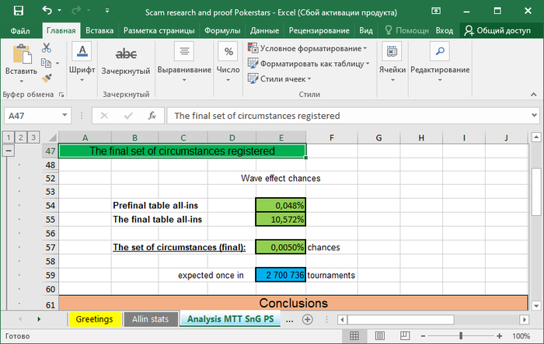This screenshot has width=544, height=344.
Task: Open the Редактирование editing group
Action: coord(440,61)
